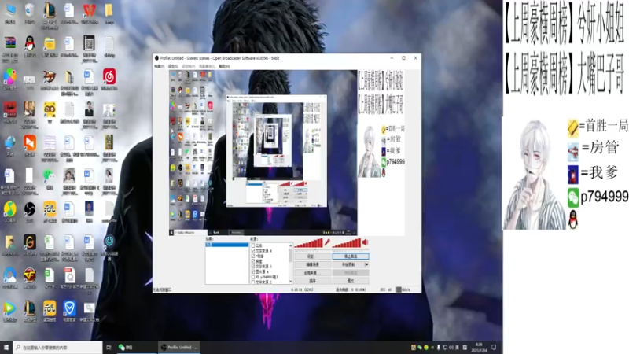
Task: Click the 编辑场景 edit scene button
Action: tap(312, 264)
